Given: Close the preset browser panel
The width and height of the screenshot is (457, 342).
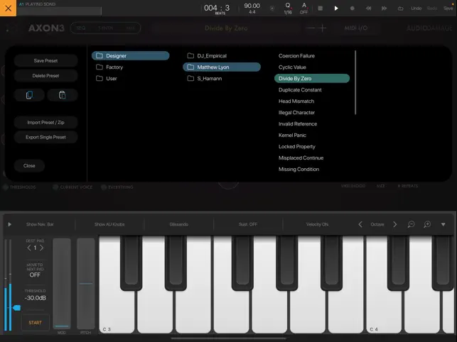Looking at the screenshot, I should (x=29, y=165).
